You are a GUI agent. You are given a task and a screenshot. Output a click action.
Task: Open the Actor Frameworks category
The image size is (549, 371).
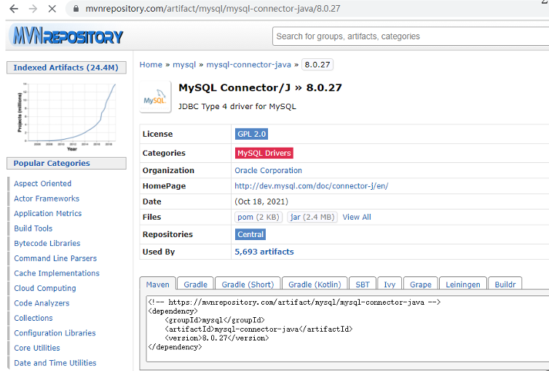(x=47, y=199)
